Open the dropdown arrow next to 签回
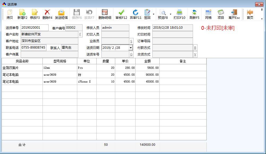The width and height of the screenshot is (266, 154). point(153,14)
